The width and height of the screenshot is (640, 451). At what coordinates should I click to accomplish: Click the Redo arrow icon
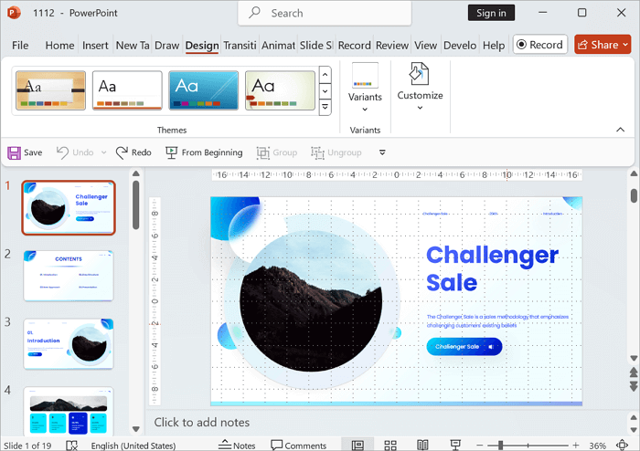122,152
